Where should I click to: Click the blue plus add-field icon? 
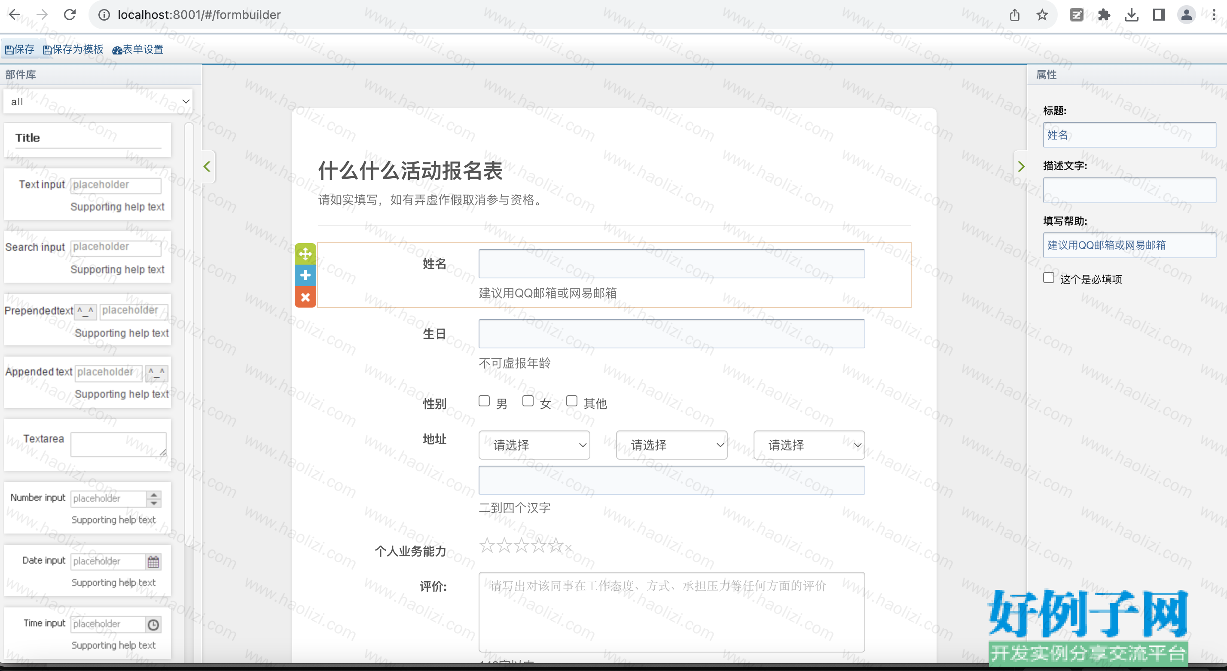305,275
